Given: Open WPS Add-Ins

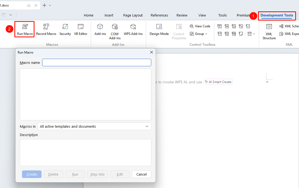Looking at the screenshot, I should (133, 29).
